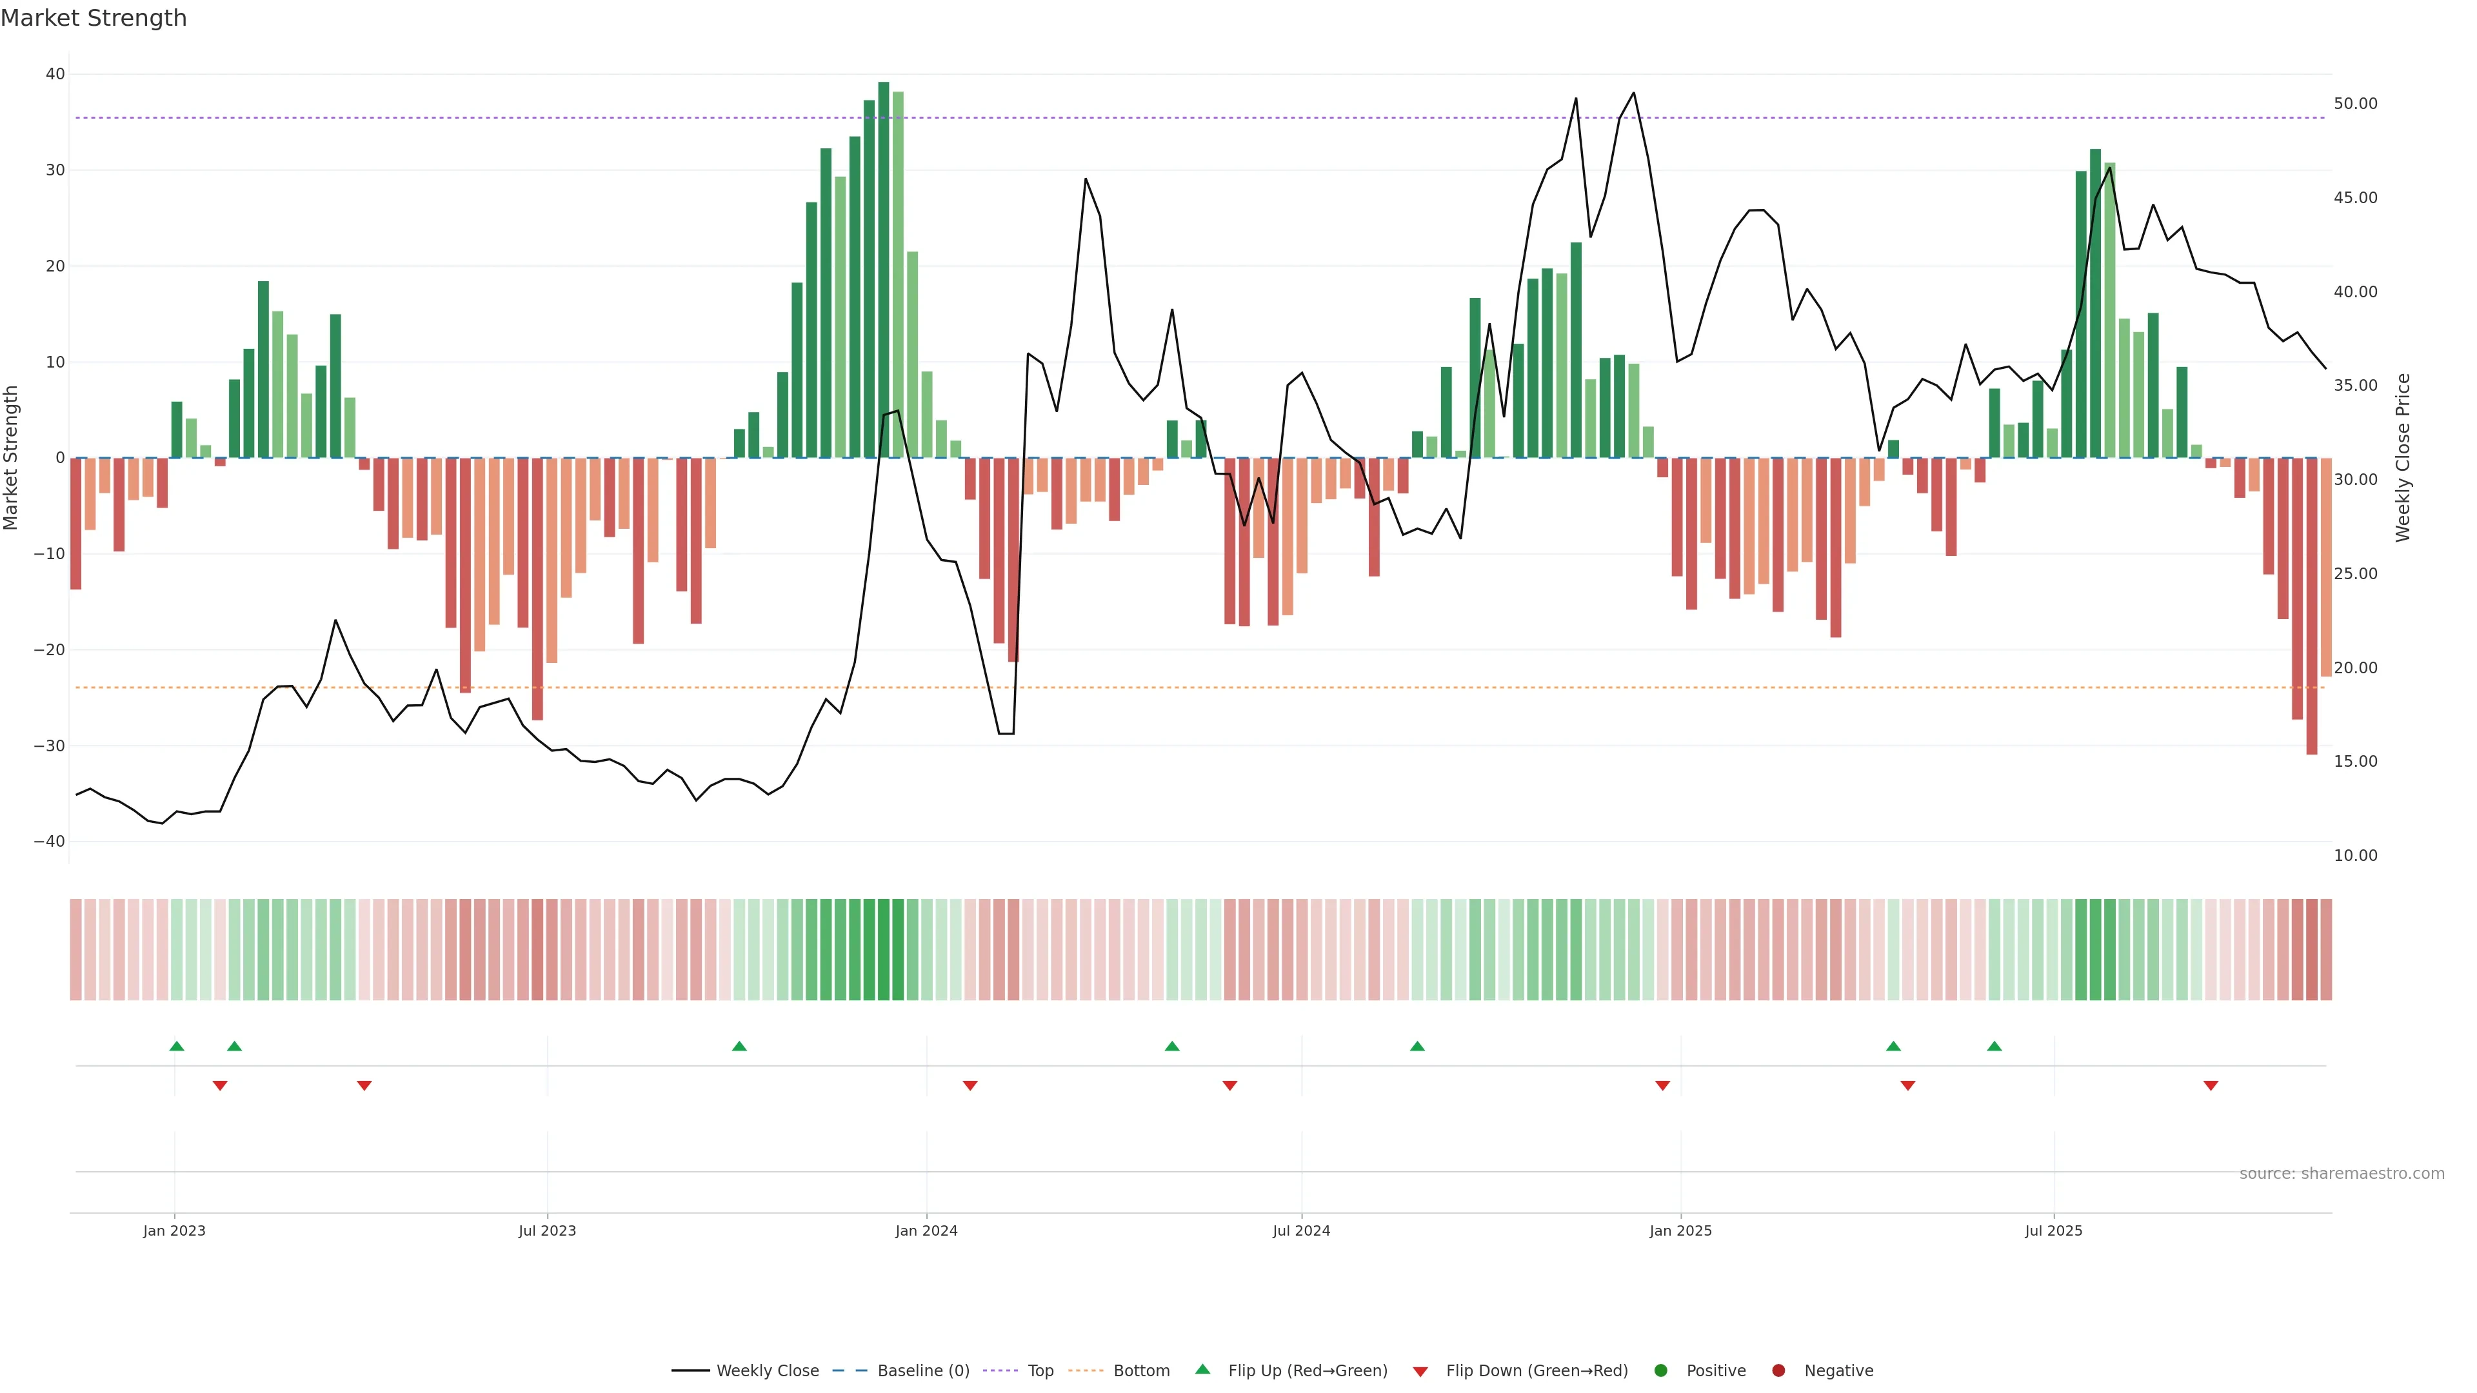Click the Jul 2024 x-axis label
The image size is (2477, 1393).
pos(1301,1230)
